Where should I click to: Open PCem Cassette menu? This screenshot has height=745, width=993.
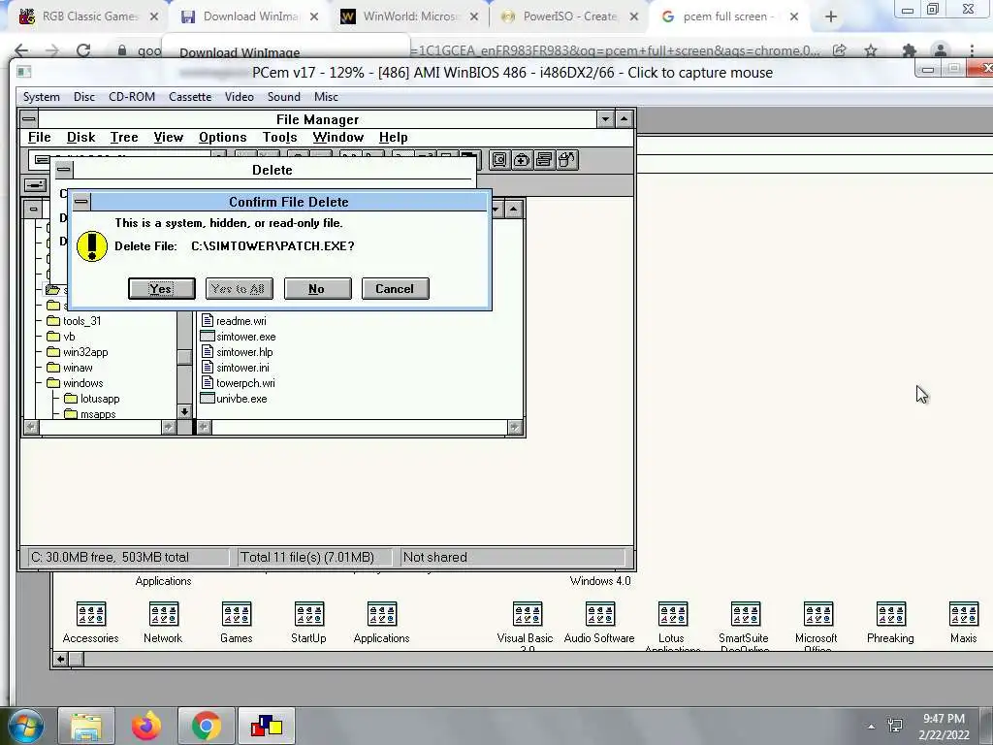pyautogui.click(x=190, y=97)
